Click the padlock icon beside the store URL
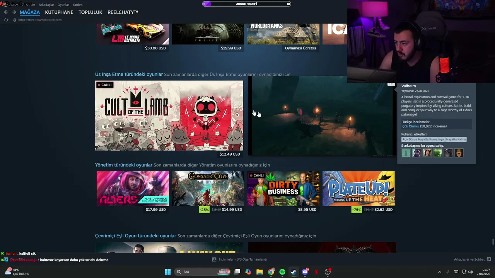 click(15, 20)
